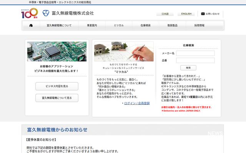Open the ミツカル menu item

119,25
